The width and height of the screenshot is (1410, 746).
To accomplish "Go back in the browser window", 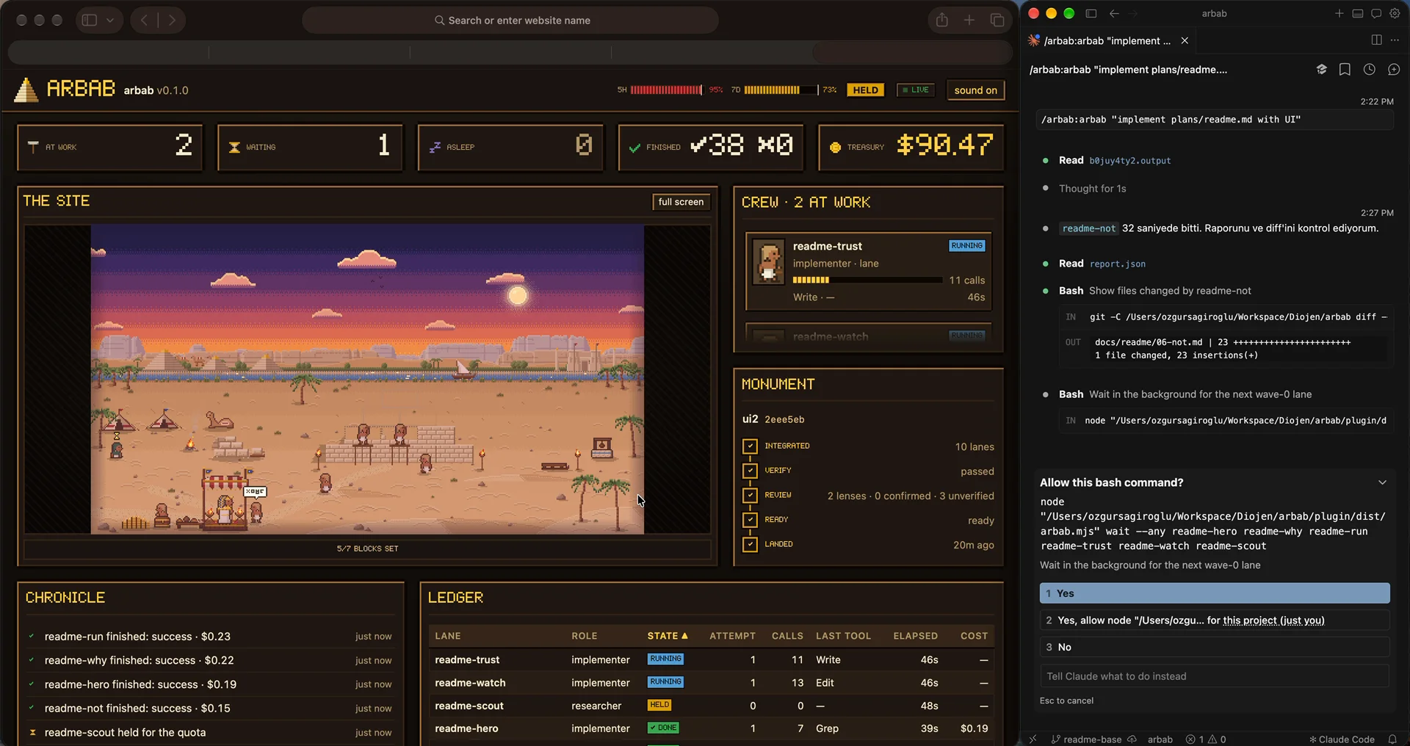I will point(144,20).
